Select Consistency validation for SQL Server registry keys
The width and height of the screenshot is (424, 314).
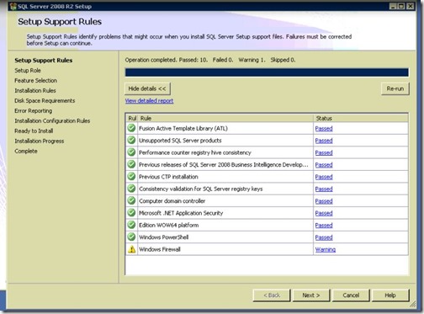coord(201,189)
